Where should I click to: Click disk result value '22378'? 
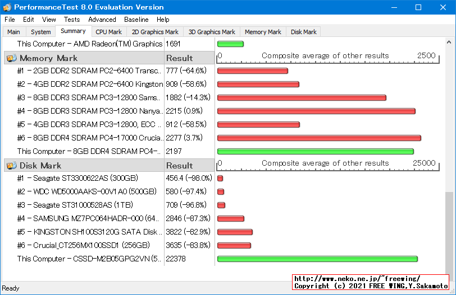[176, 259]
